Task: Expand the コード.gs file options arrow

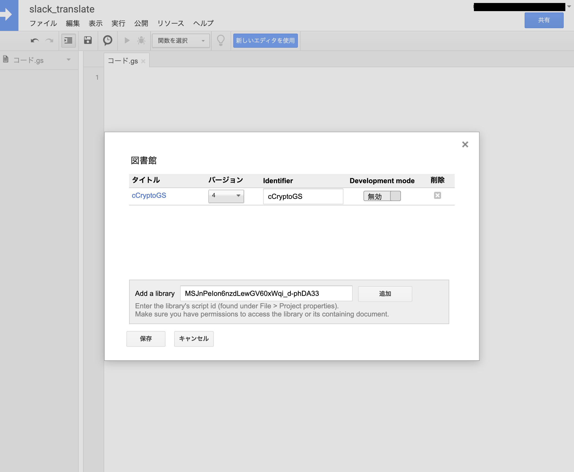Action: (69, 60)
